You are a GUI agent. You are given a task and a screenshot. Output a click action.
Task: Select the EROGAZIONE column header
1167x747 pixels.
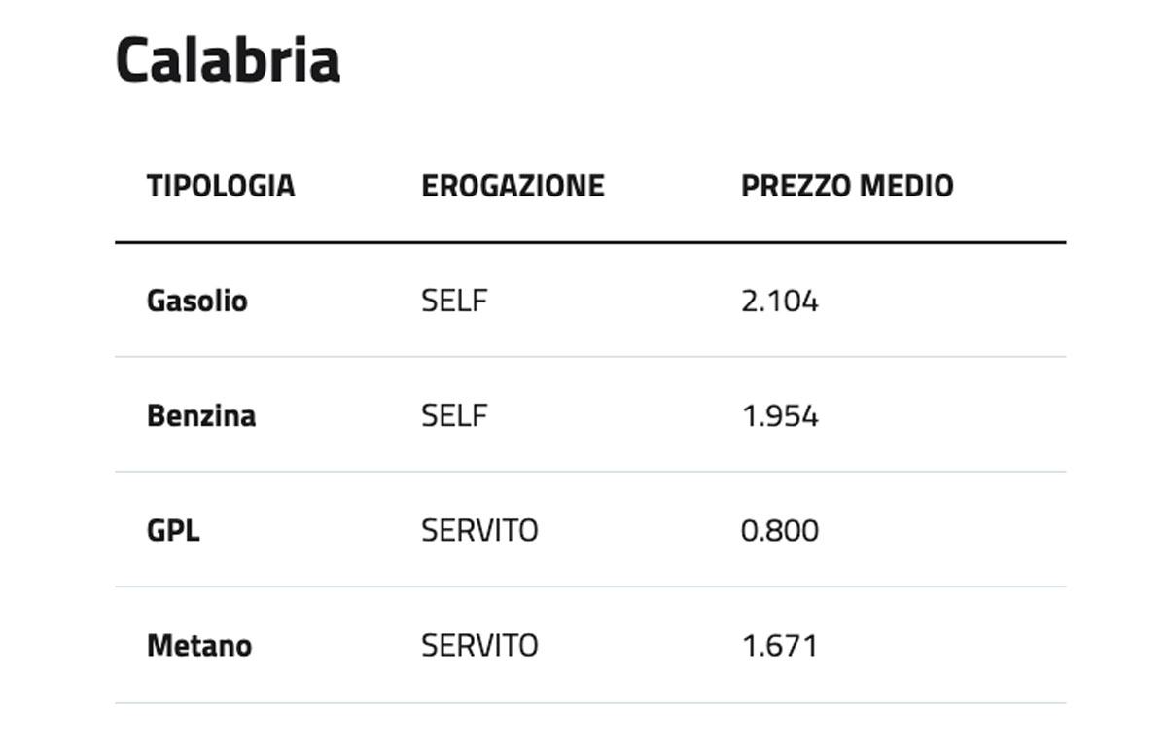click(x=513, y=185)
